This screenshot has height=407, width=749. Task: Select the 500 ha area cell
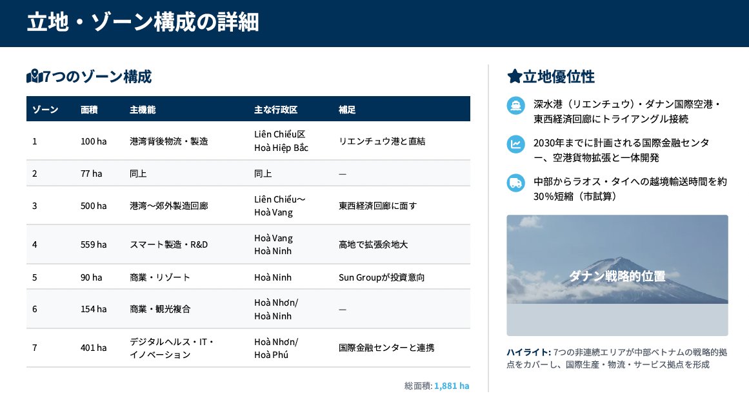tap(94, 206)
